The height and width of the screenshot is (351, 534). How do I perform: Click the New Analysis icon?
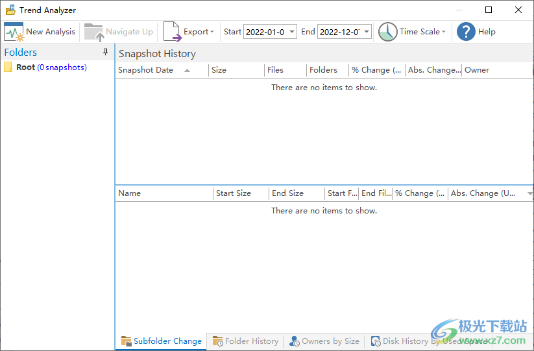pos(14,32)
